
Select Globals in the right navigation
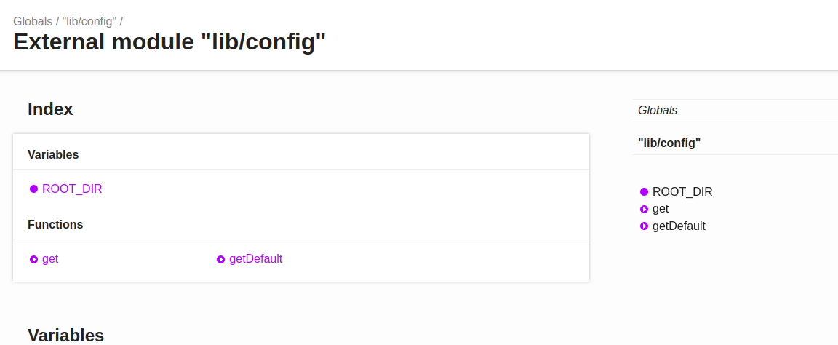pyautogui.click(x=658, y=111)
